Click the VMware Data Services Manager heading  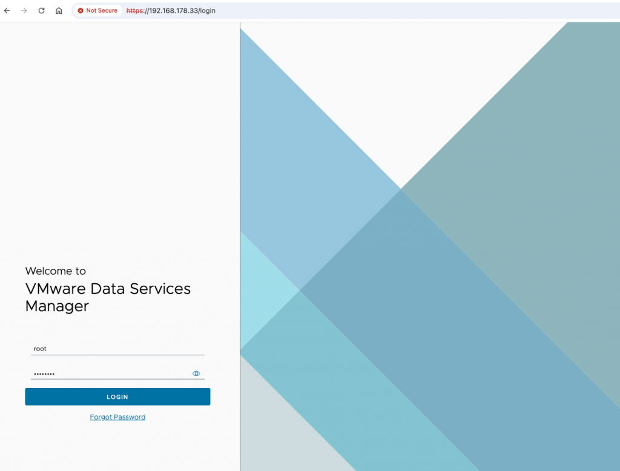point(108,297)
